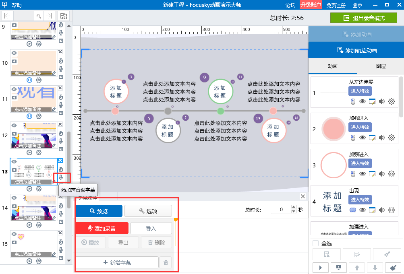Open the 选项 button
404x274 pixels.
coord(148,211)
